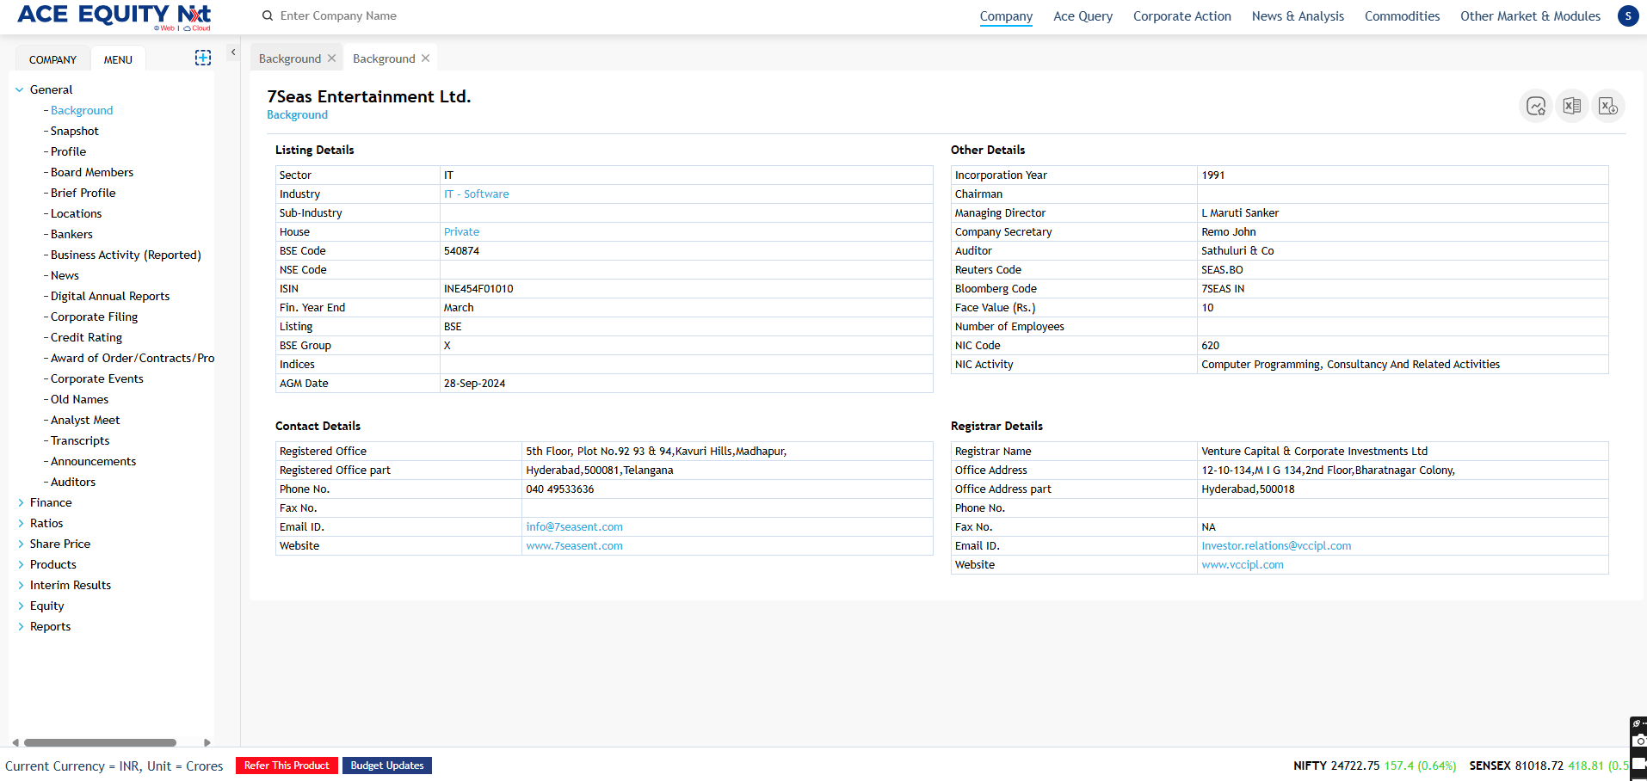Open the www.7seasent.com website link
Screen dimensions: 1647x781
click(x=574, y=546)
